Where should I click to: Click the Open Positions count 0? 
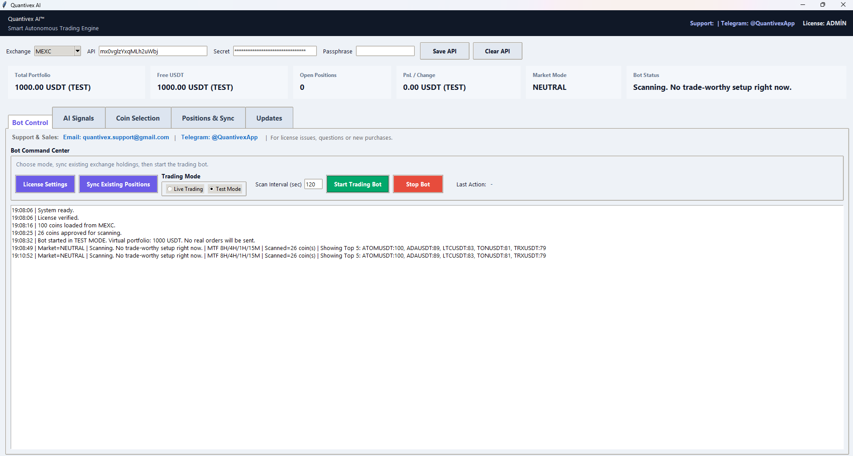tap(302, 87)
